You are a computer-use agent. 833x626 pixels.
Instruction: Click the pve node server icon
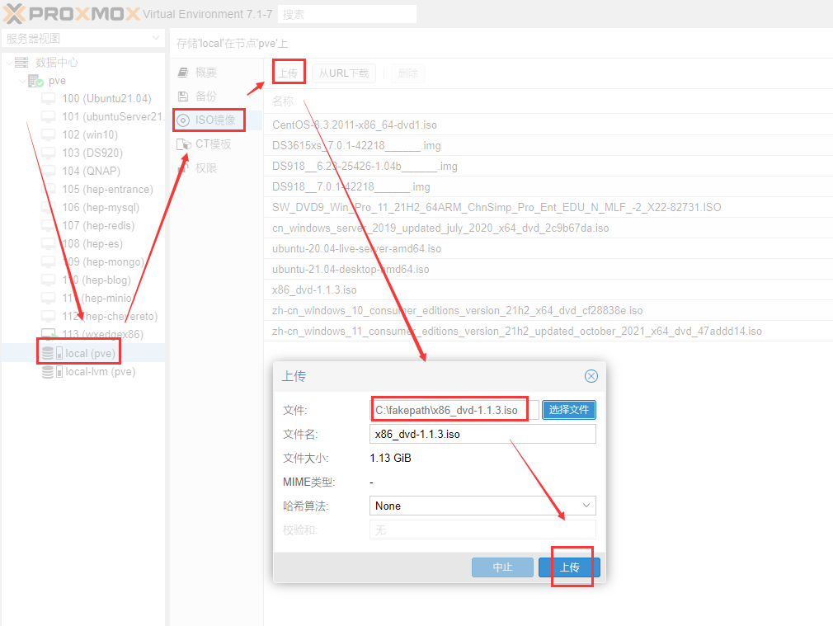35,81
